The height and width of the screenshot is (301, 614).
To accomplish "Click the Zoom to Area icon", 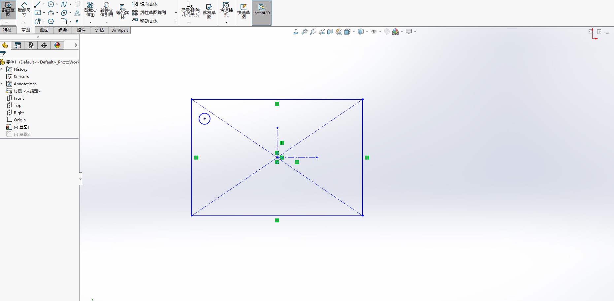I will tap(313, 32).
